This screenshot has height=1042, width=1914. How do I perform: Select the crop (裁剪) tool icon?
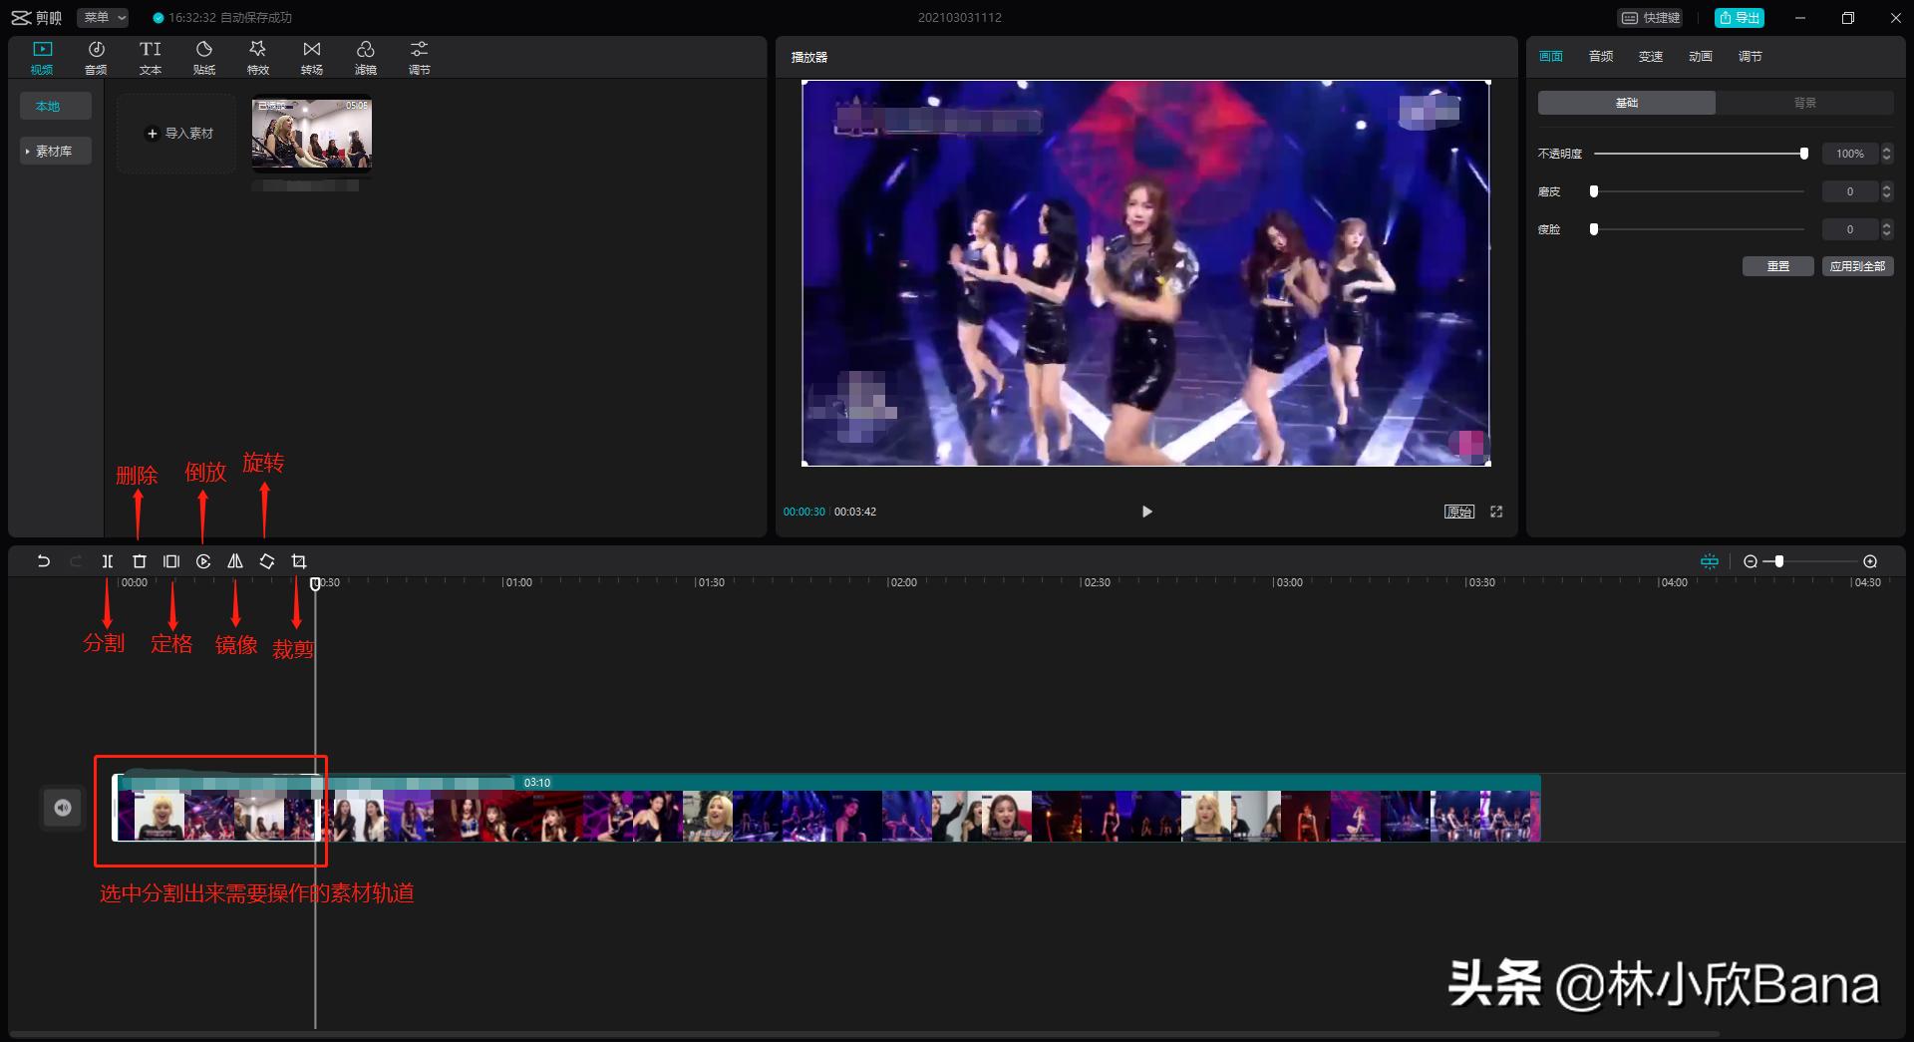click(x=299, y=561)
